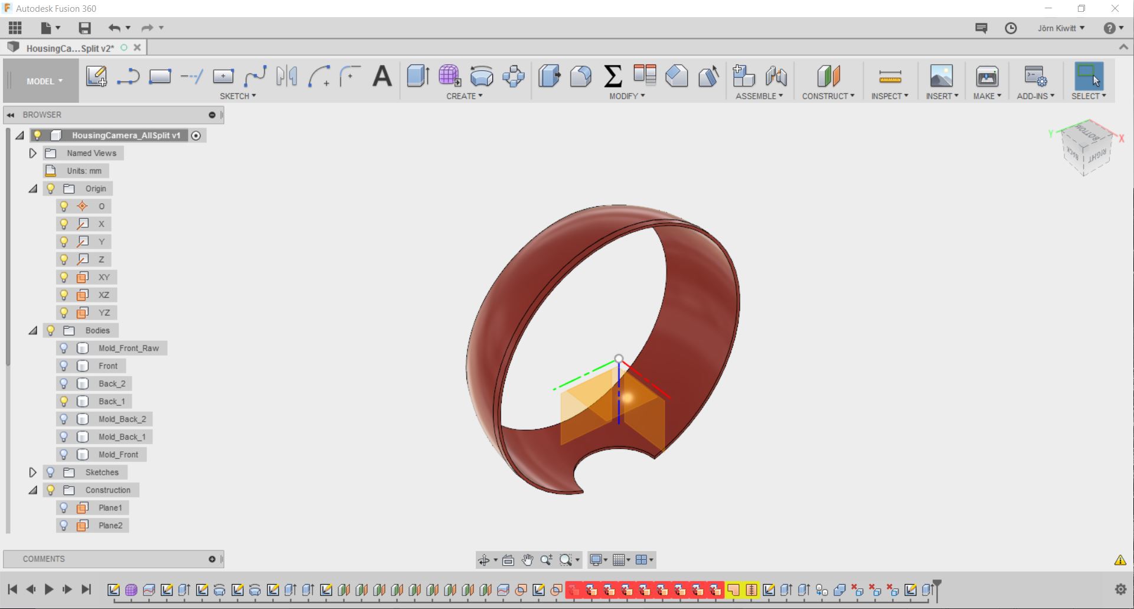1134x609 pixels.
Task: Step the timeline back one feature
Action: [31, 589]
